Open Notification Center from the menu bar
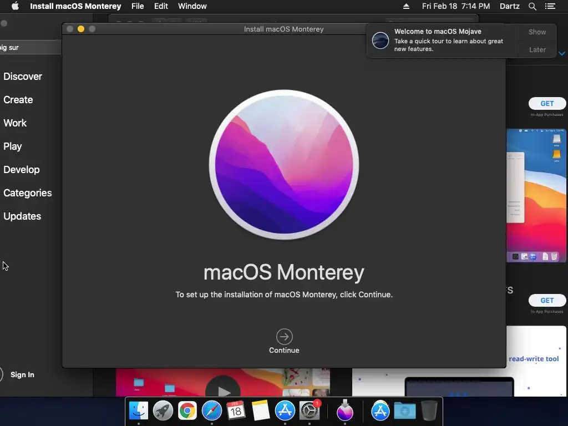The width and height of the screenshot is (568, 426). (550, 6)
